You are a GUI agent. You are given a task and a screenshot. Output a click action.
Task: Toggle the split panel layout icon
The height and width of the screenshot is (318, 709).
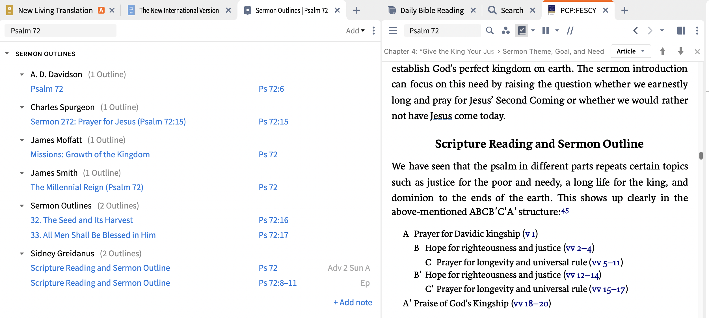[681, 31]
